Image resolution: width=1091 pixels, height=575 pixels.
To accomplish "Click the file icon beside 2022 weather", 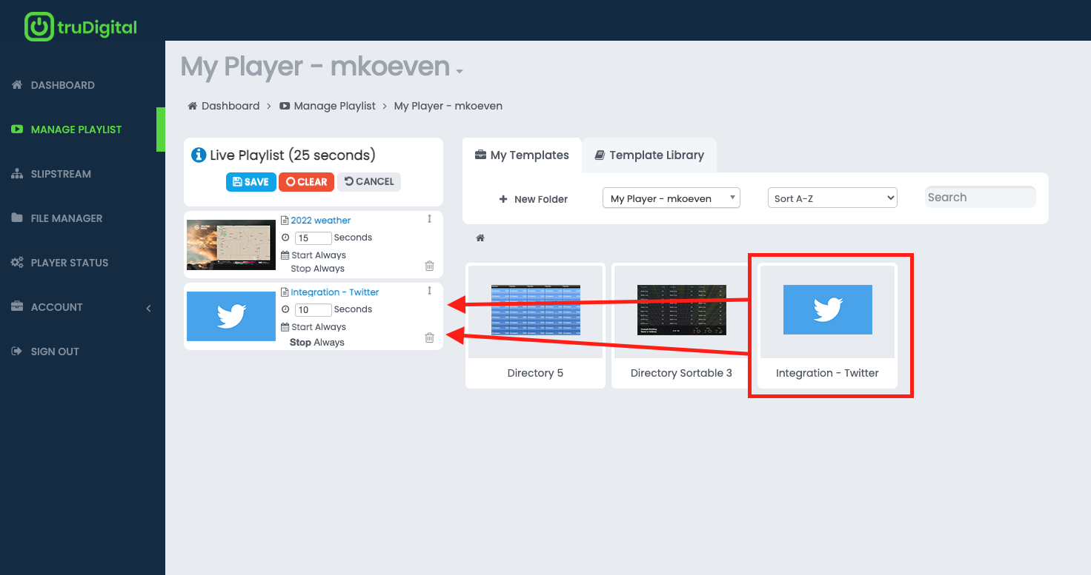I will coord(285,221).
